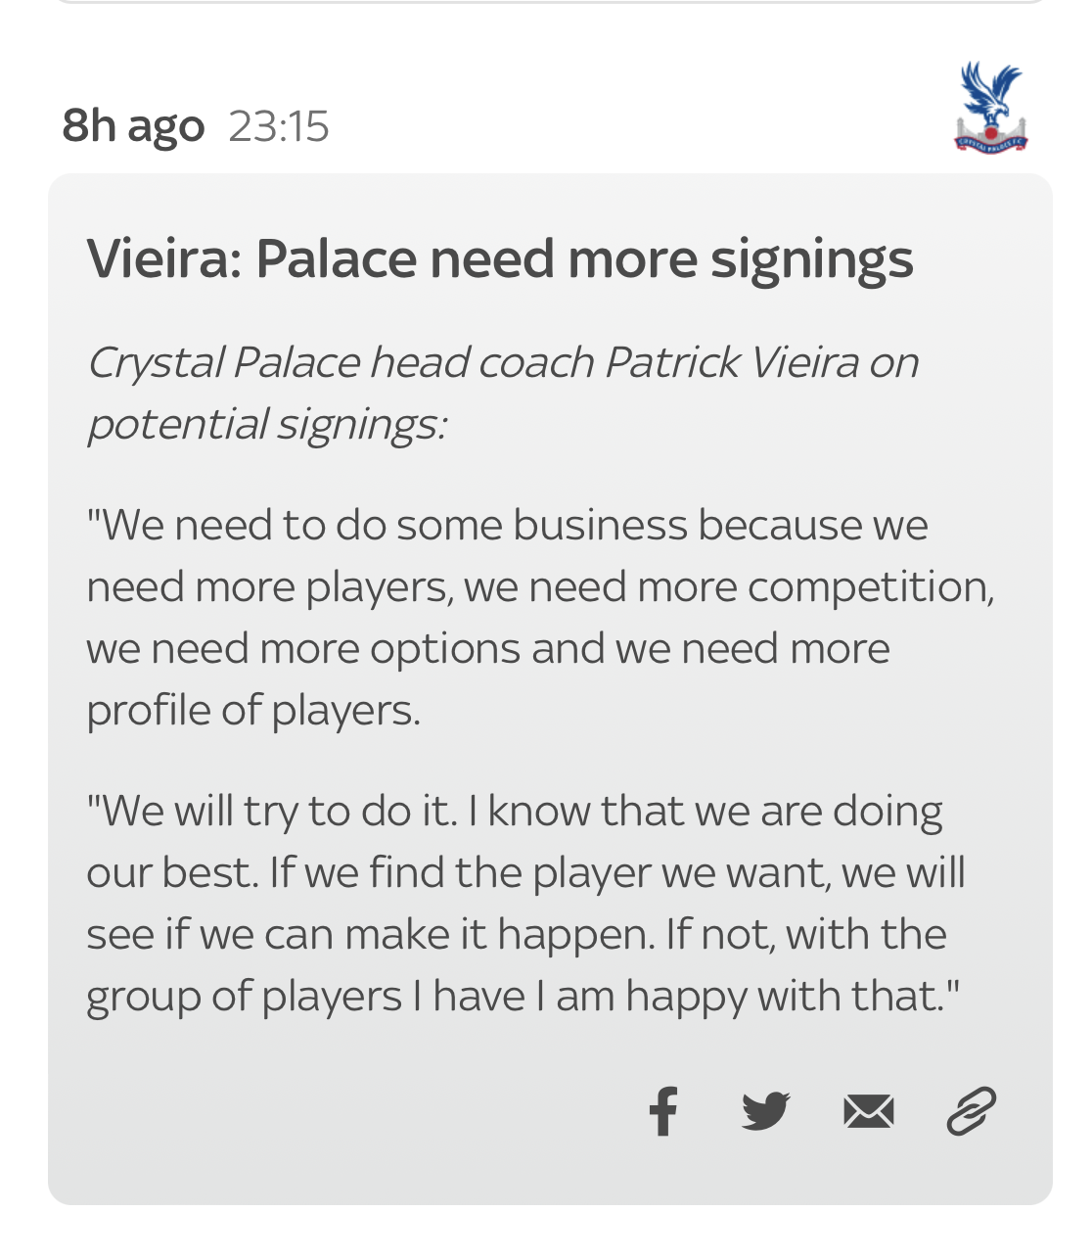Click the line starting 'We need to do some business'
1092x1259 pixels.
[x=507, y=526]
